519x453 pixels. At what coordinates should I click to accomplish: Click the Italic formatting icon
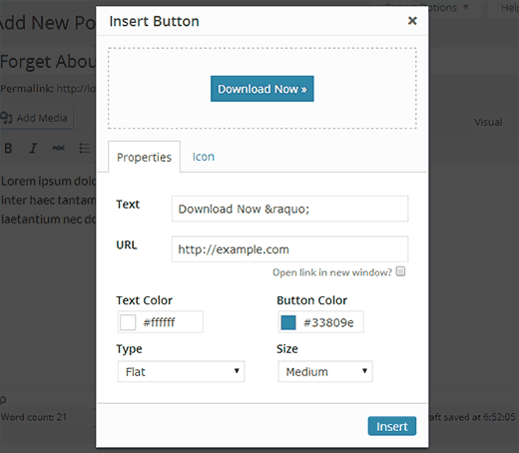pyautogui.click(x=33, y=148)
